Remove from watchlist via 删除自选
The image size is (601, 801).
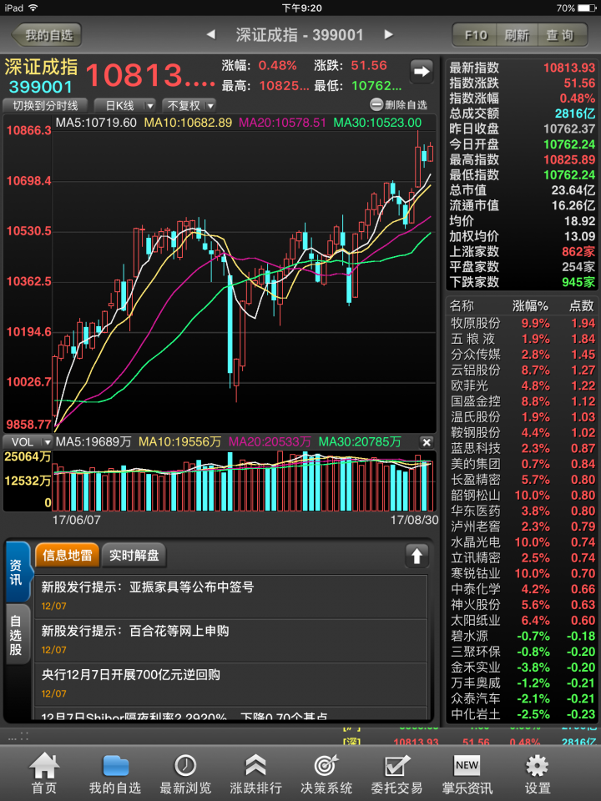tap(399, 105)
